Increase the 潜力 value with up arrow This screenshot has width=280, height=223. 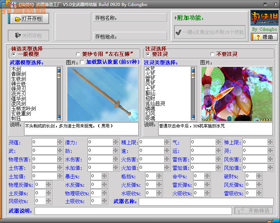pyautogui.click(x=115, y=141)
